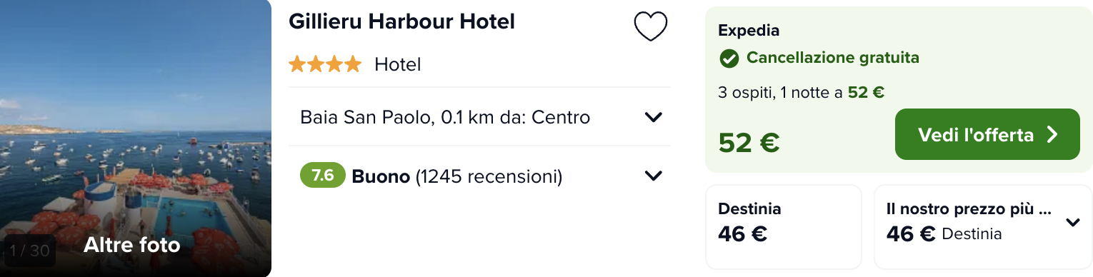Click the 1 / 30 photo counter
Viewport: 1093px width, 277px height.
[x=29, y=251]
